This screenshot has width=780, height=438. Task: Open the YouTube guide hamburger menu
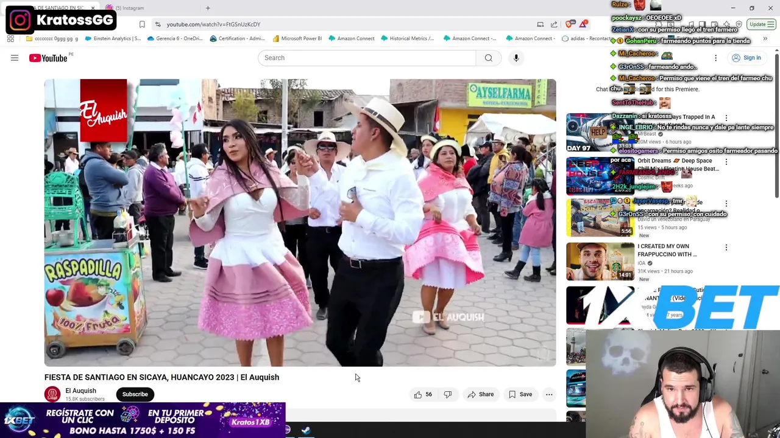15,58
